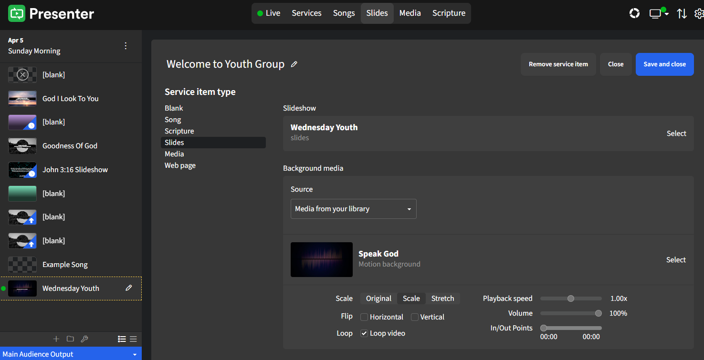Open the Media from your library dropdown
The width and height of the screenshot is (704, 360).
(353, 209)
